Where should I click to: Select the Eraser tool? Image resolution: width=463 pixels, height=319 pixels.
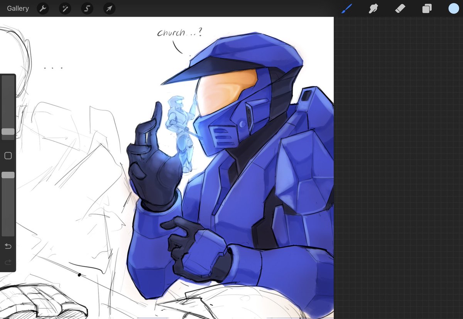(400, 8)
